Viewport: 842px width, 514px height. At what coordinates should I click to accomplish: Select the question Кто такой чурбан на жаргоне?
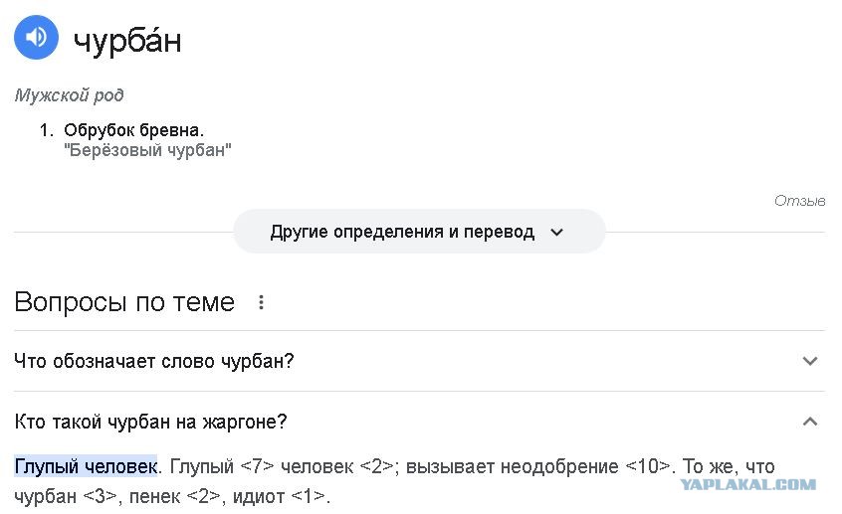click(x=150, y=422)
